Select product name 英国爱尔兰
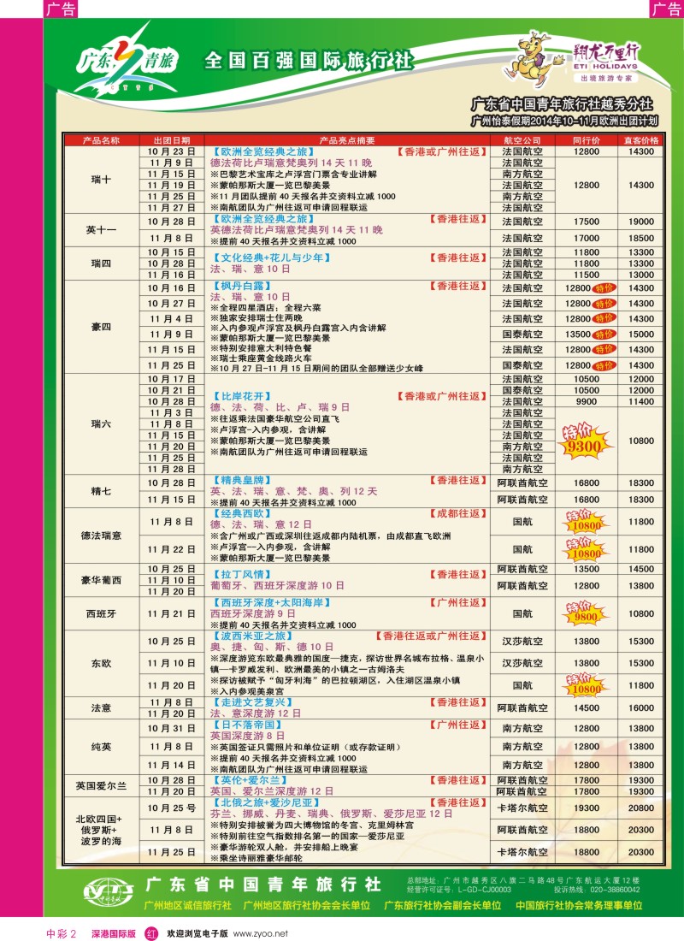 click(x=101, y=785)
